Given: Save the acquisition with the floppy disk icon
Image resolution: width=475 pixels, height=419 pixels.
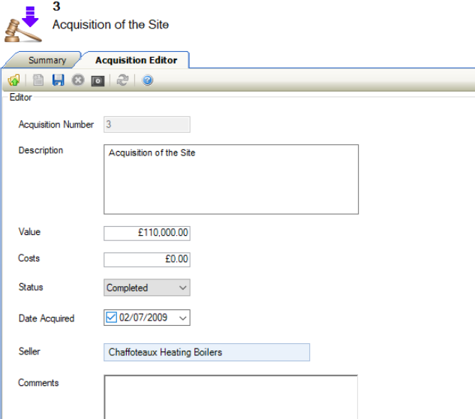Looking at the screenshot, I should [58, 80].
